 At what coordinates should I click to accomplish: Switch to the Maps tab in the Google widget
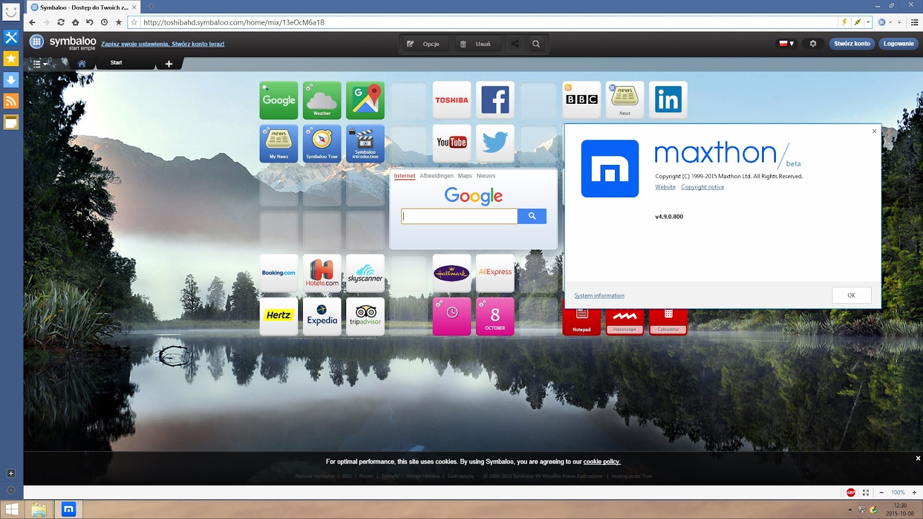pyautogui.click(x=464, y=176)
